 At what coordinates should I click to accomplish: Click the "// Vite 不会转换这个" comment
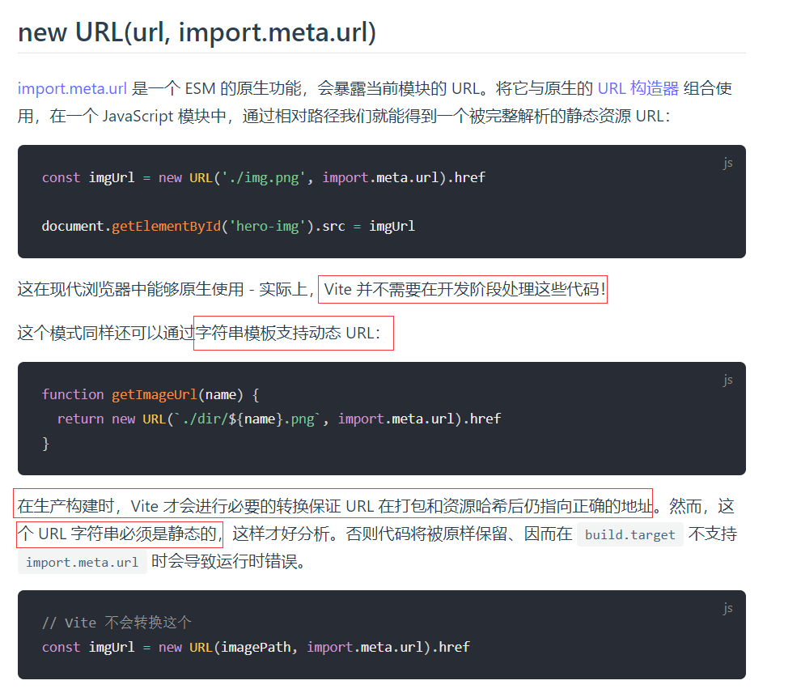click(x=117, y=623)
